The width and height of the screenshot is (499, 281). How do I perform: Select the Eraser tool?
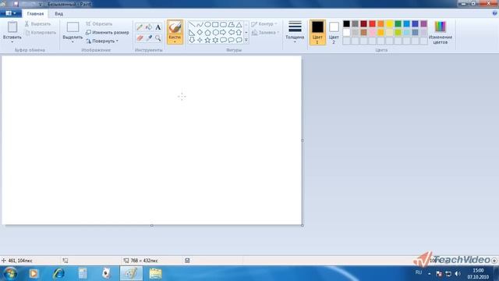(x=140, y=38)
